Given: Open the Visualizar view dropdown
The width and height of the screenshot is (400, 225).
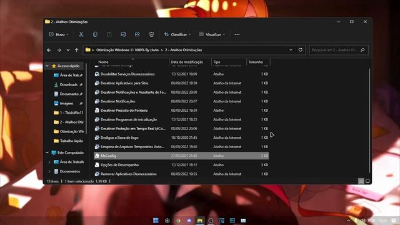Looking at the screenshot, I should tap(212, 34).
